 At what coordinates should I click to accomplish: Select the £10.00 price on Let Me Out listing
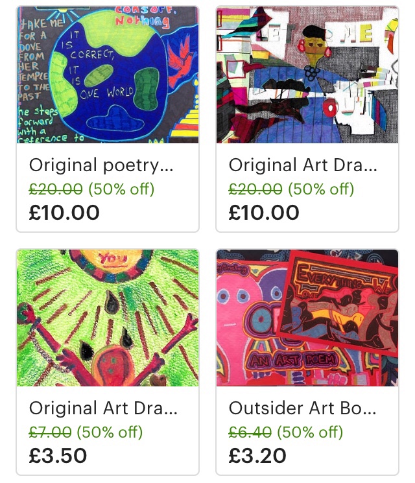pos(264,213)
